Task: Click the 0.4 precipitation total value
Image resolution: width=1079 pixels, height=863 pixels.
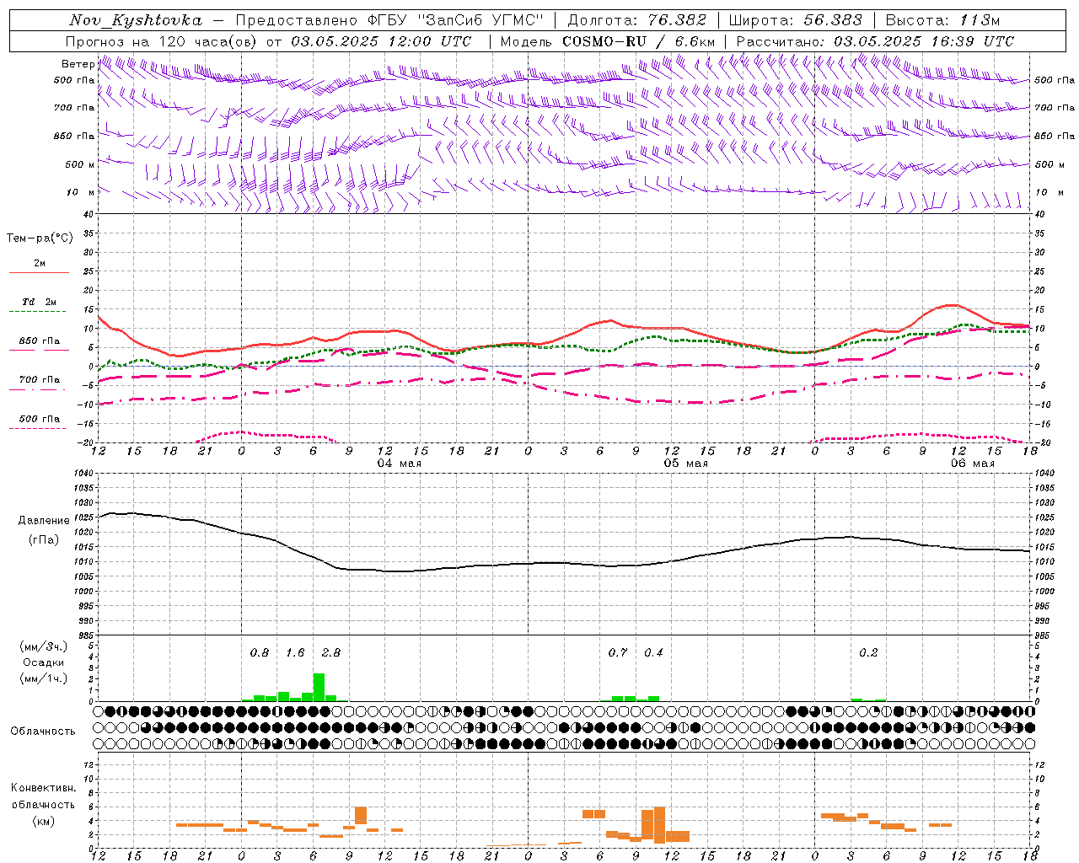Action: point(653,652)
